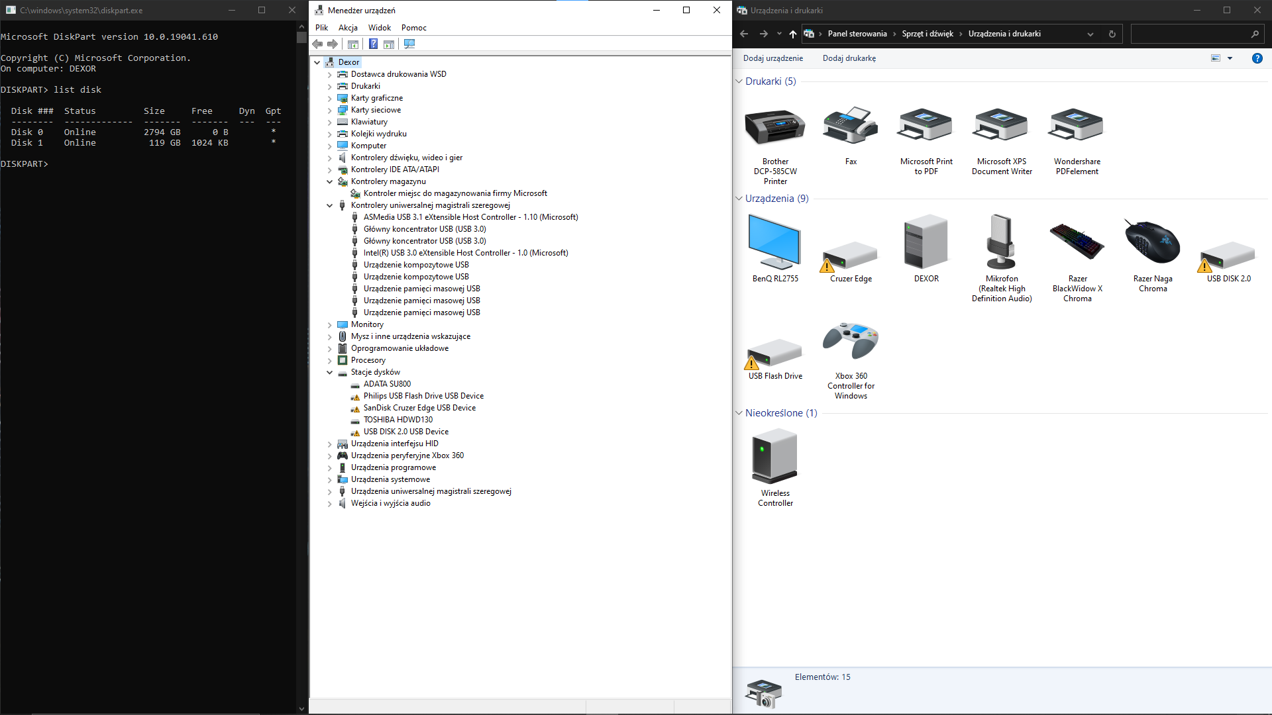Open the Pomoc menu
Screen dimensions: 1272x715
[x=414, y=28]
